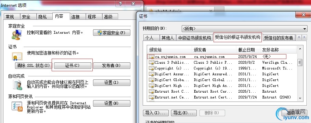
Task: Click the 发布者(B) button
Action: (x=112, y=65)
